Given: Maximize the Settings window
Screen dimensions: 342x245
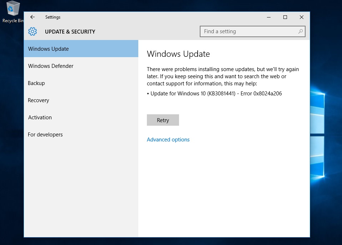Looking at the screenshot, I should pyautogui.click(x=285, y=17).
